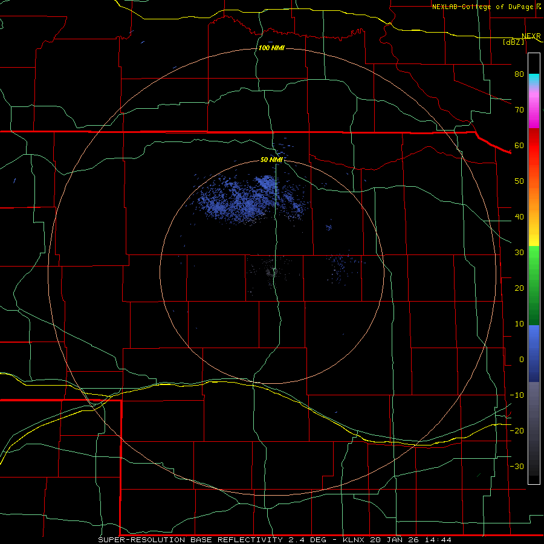Click the 50 NMI range ring label
Viewport: 544px width, 544px height.
(271, 160)
